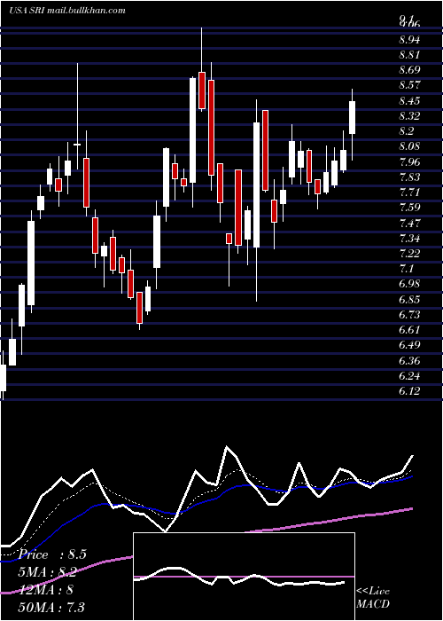Click the 6.36 price axis label
The height and width of the screenshot is (621, 443).
[x=409, y=361]
